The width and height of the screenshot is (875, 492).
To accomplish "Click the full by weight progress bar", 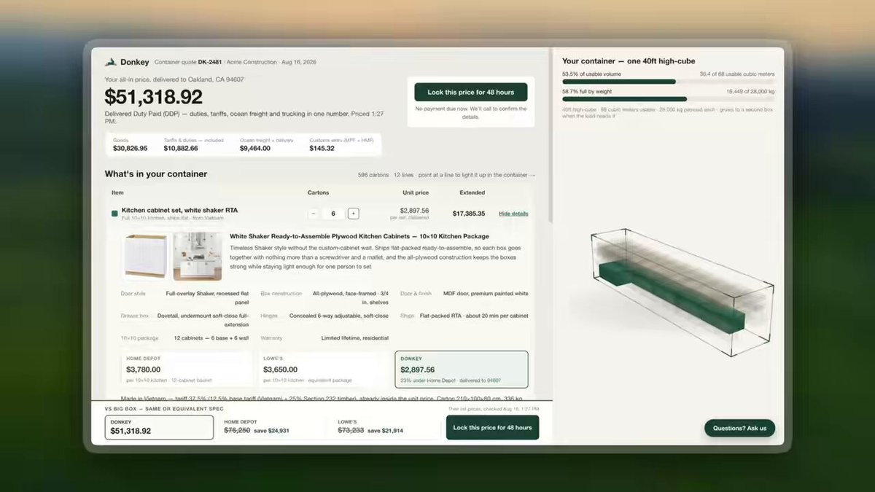I will point(669,98).
